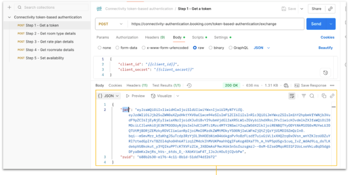Click the Beautify link
Viewport: 351px width, 175px height.
(x=326, y=48)
